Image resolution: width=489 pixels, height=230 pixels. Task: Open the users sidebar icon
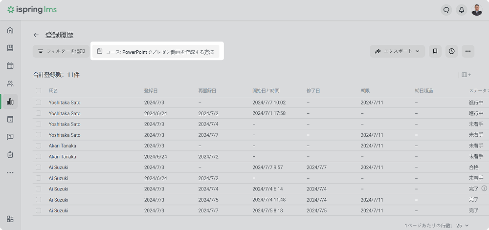click(10, 84)
